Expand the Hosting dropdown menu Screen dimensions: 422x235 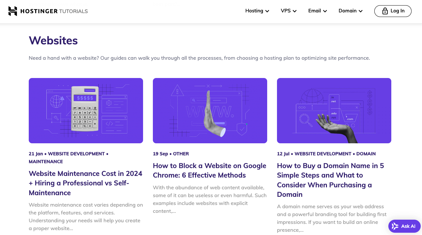pos(257,11)
